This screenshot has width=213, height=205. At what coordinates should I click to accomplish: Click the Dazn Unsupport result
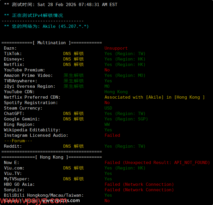coord(116,48)
